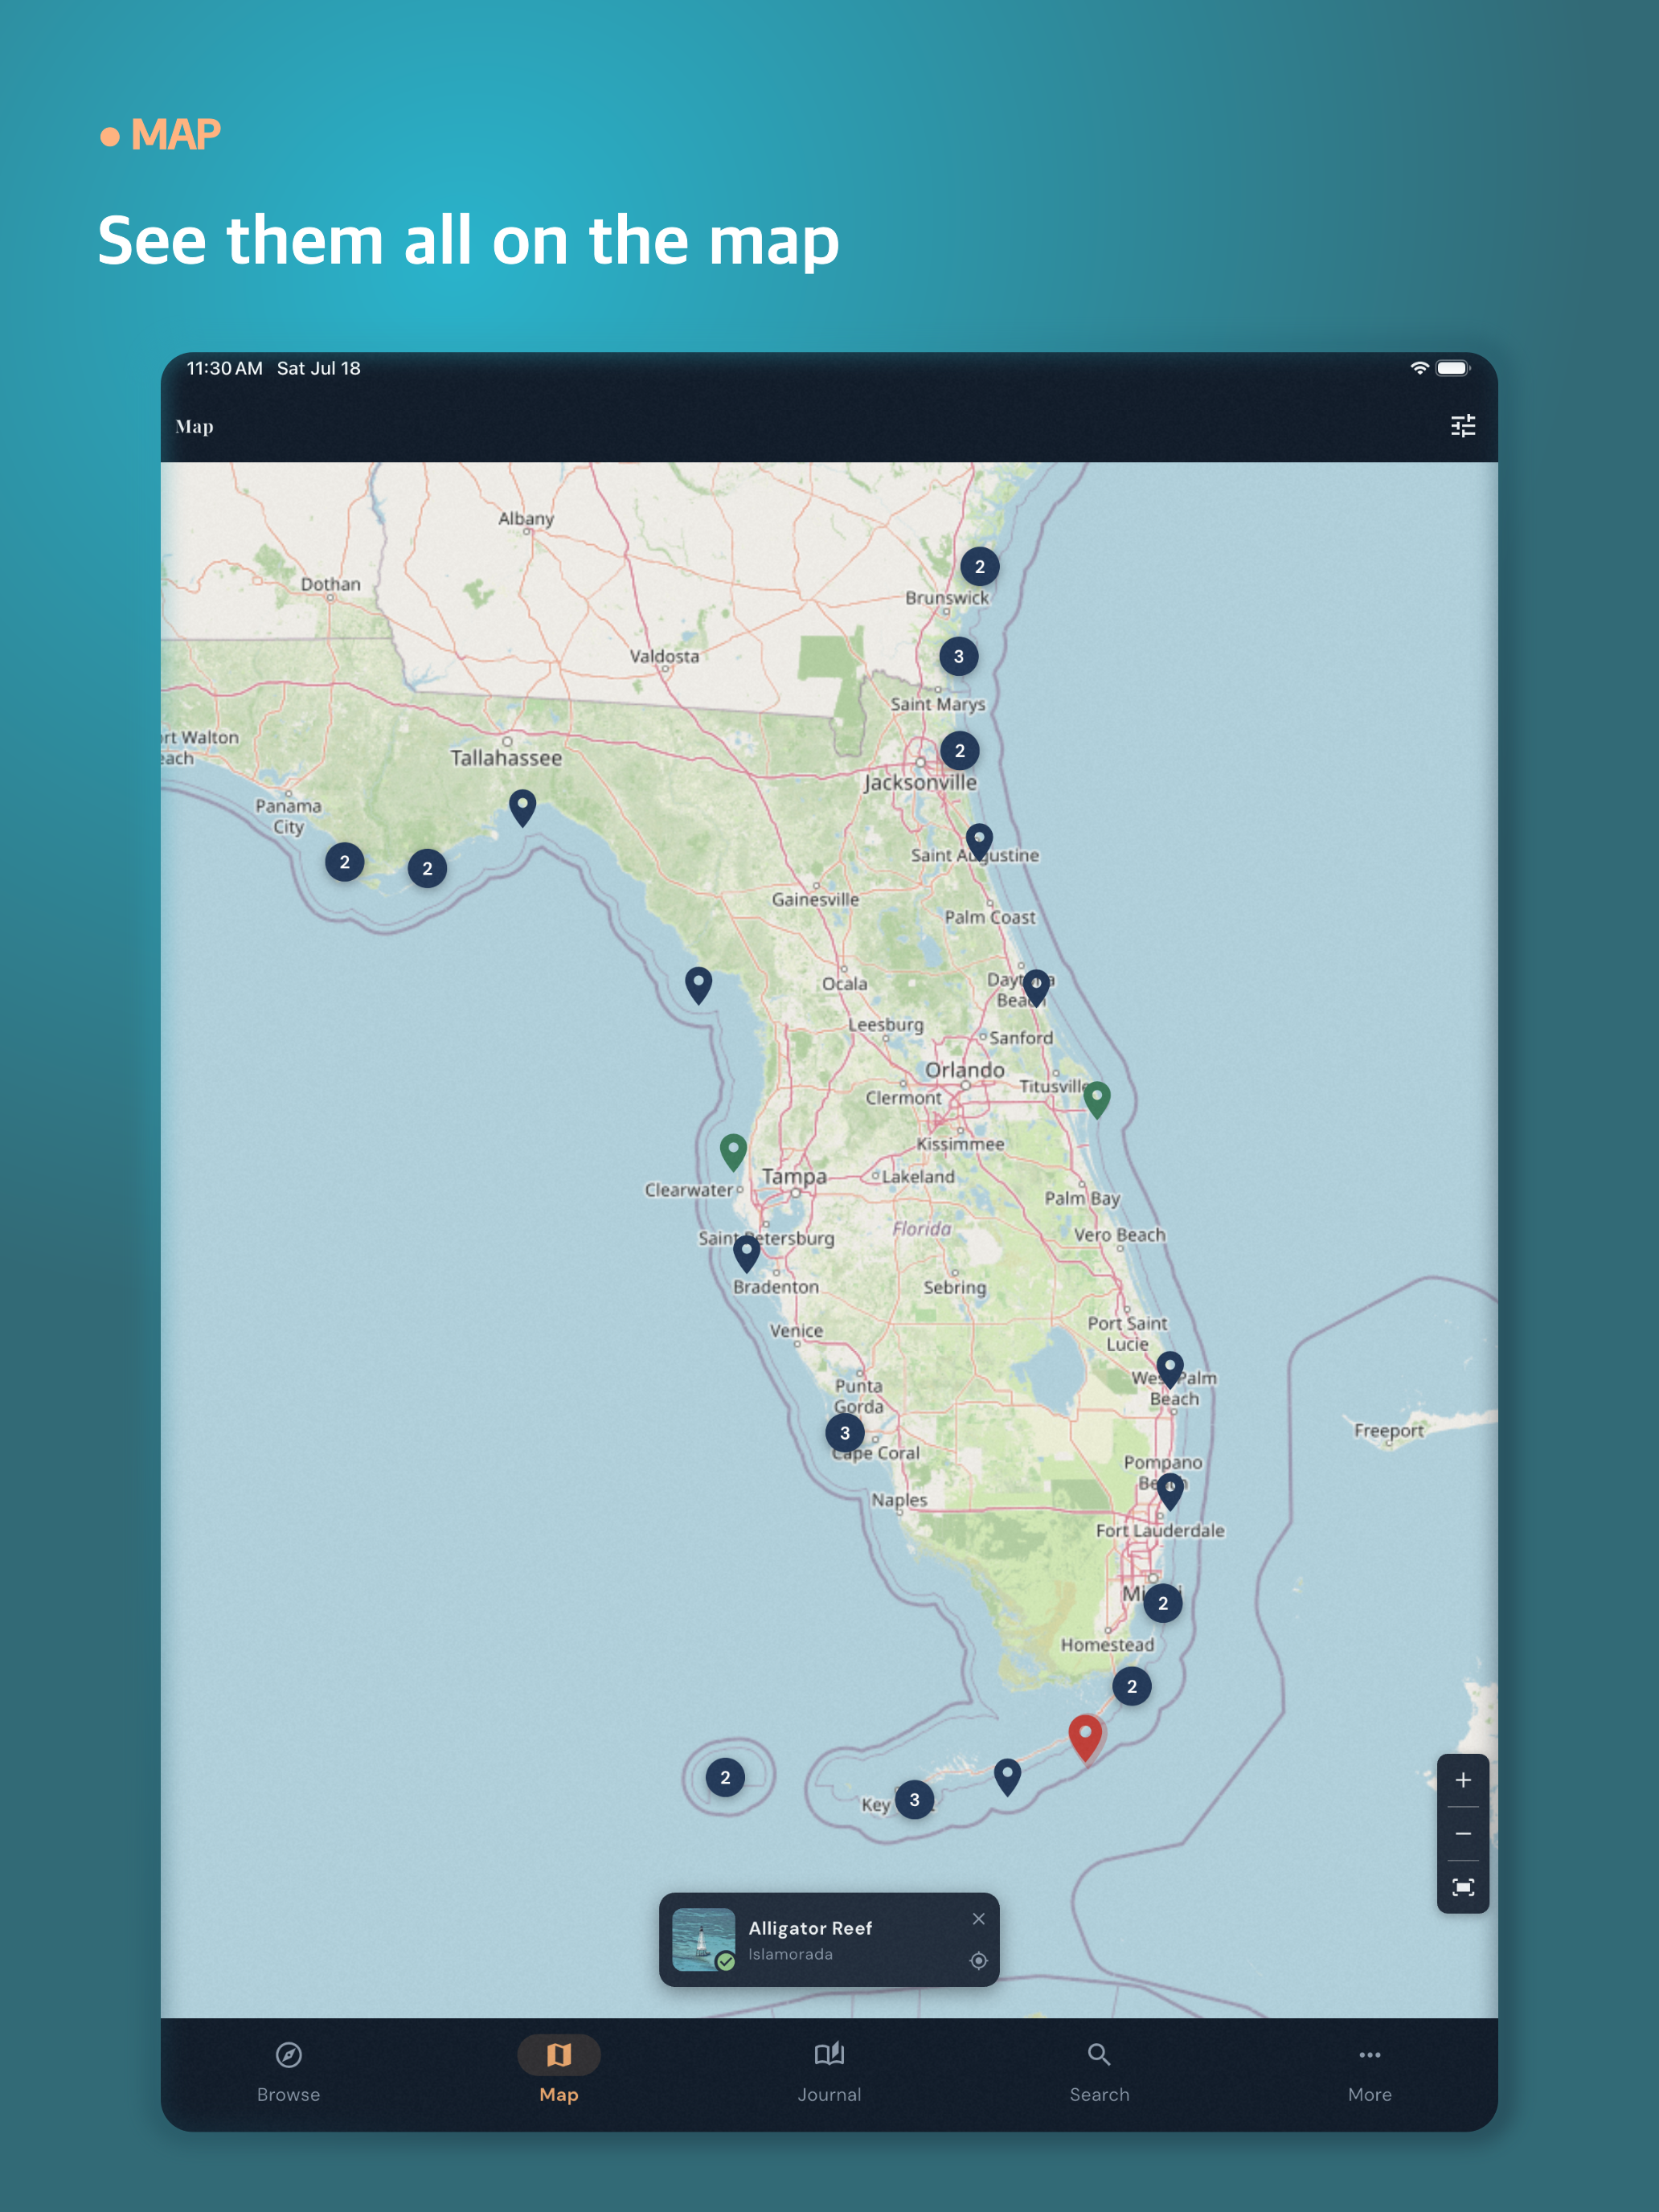Image resolution: width=1659 pixels, height=2212 pixels.
Task: Expand the cluster of 3 near Saint Marys
Action: [959, 657]
